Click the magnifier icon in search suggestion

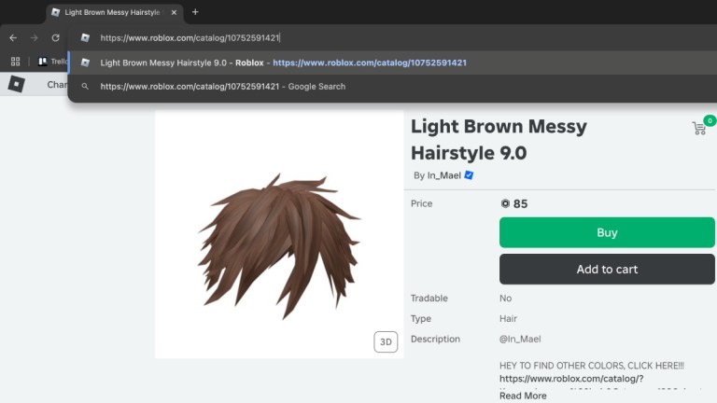point(85,87)
